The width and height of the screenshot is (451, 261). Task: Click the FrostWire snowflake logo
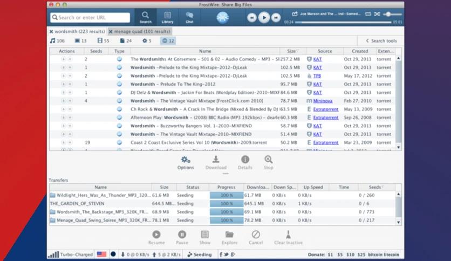222,18
